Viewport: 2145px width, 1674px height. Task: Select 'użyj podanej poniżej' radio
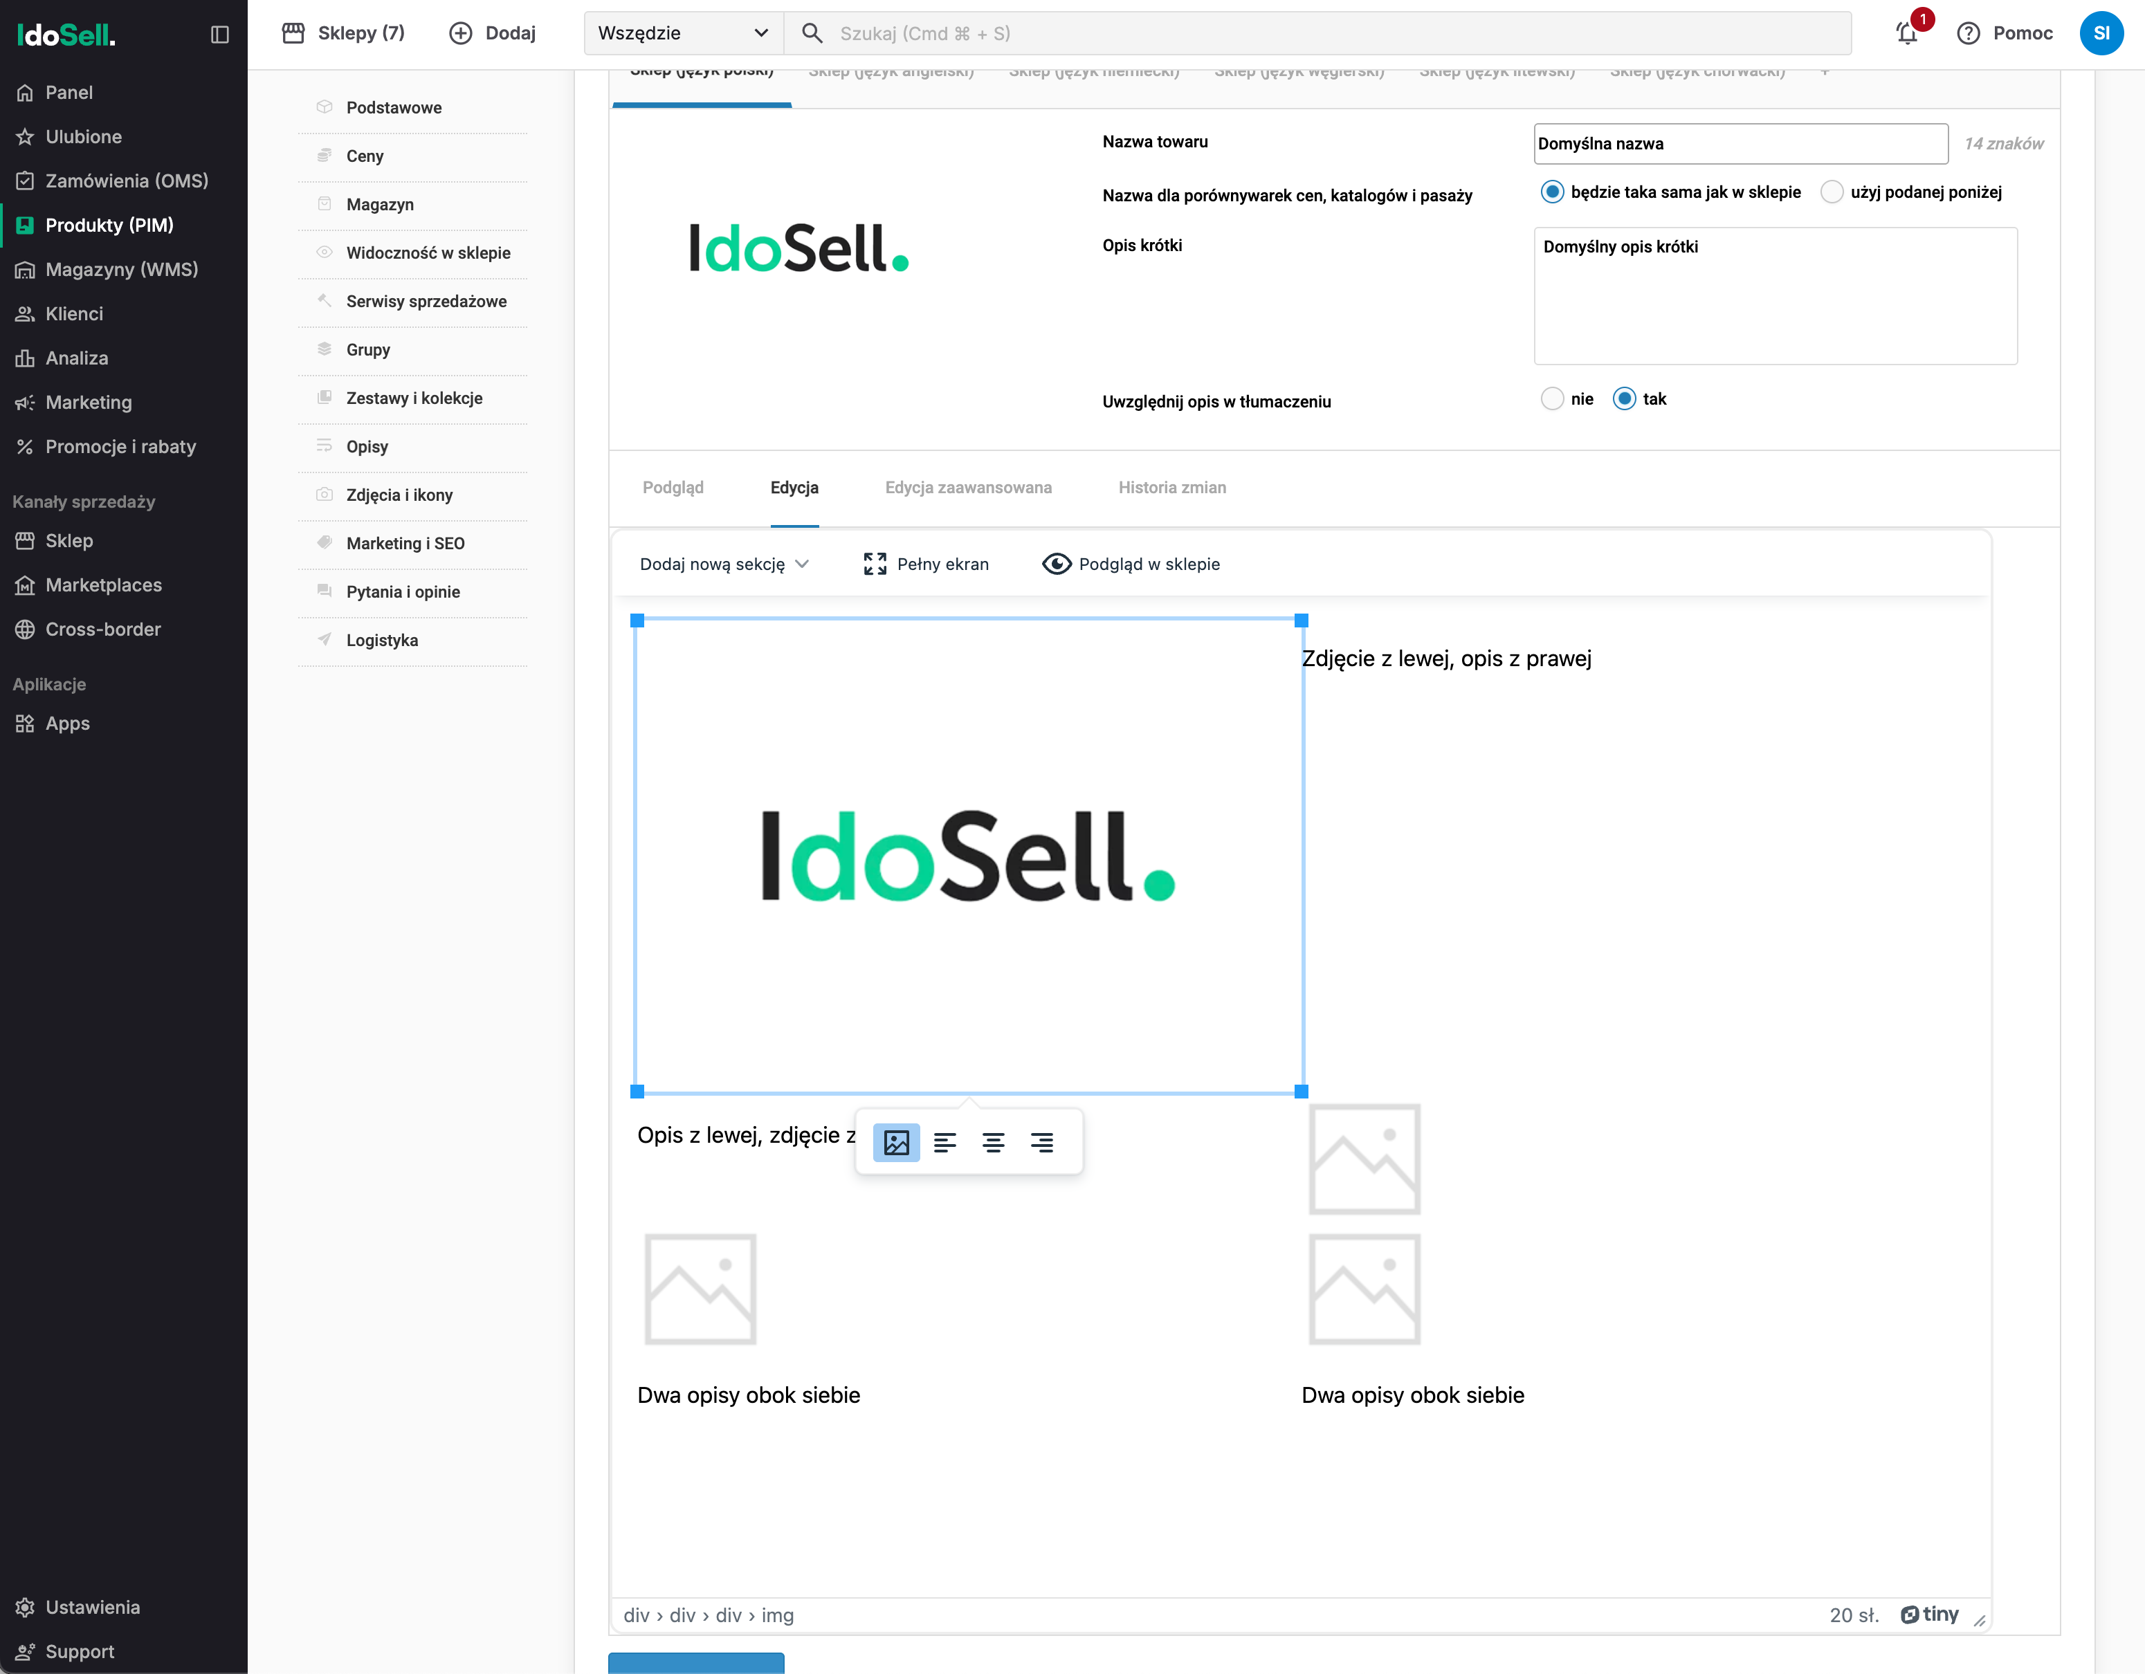coord(1832,192)
